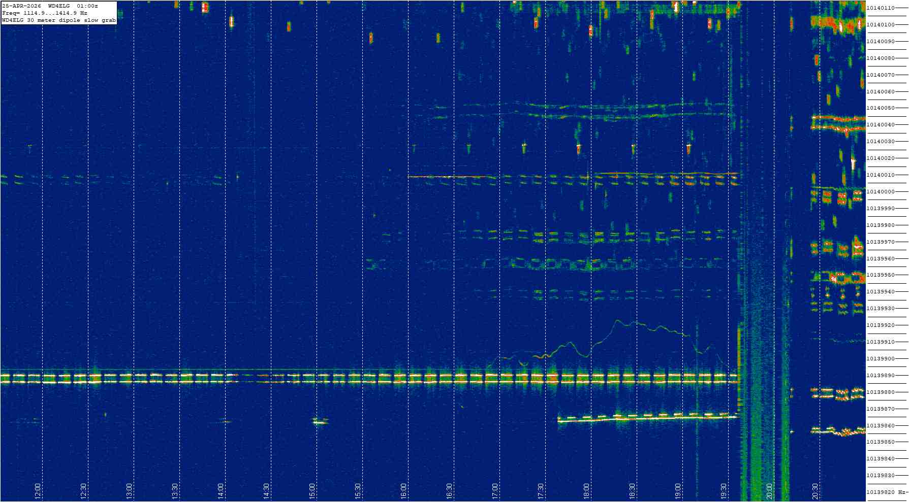Screen dimensions: 909x502
Task: Choose the 10139880 frequency scale label
Action: click(x=881, y=392)
